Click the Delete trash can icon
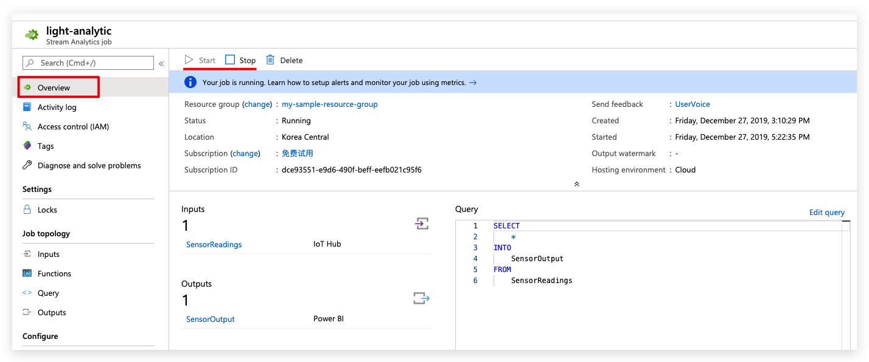 pos(270,60)
